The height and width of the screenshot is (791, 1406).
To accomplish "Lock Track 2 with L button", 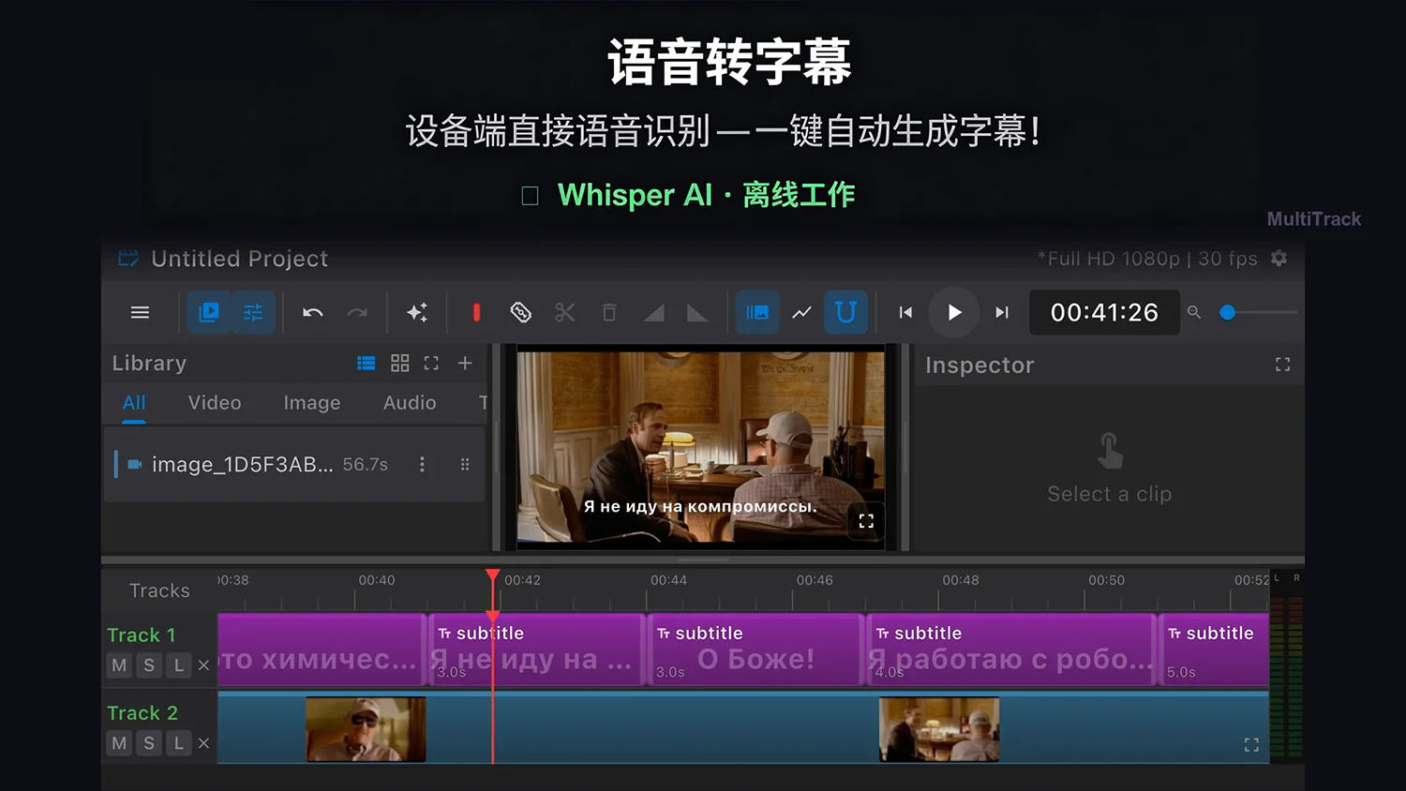I will 178,743.
